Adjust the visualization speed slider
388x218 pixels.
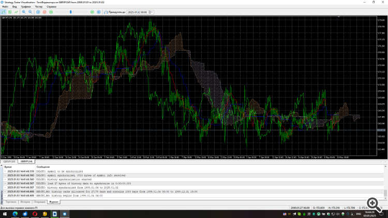click(x=71, y=12)
